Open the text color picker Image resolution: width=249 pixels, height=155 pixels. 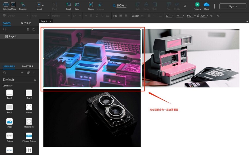(86, 15)
